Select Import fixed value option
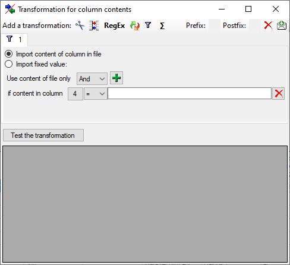290x265 pixels. pos(36,64)
